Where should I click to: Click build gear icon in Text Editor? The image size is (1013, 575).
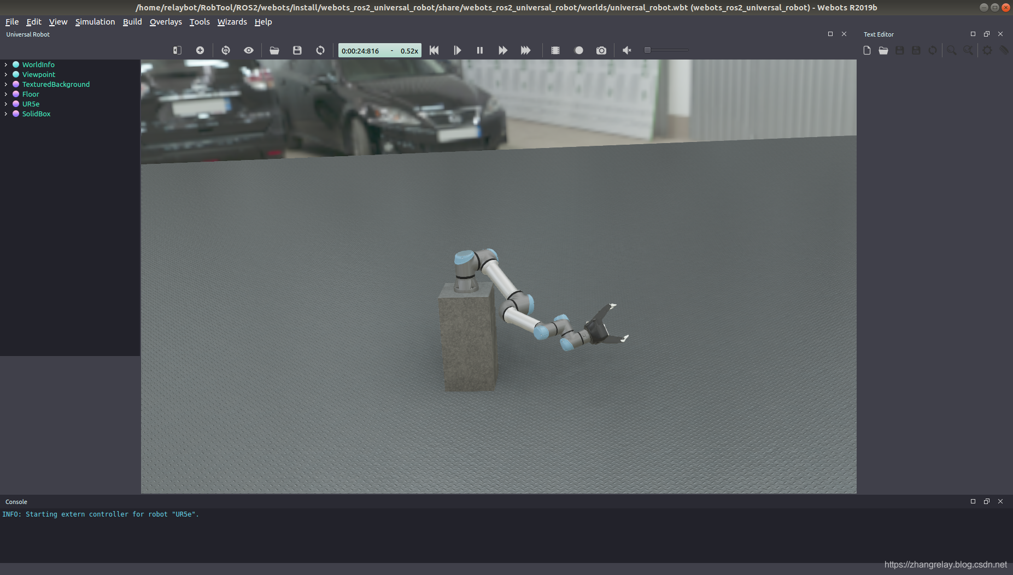pos(987,50)
